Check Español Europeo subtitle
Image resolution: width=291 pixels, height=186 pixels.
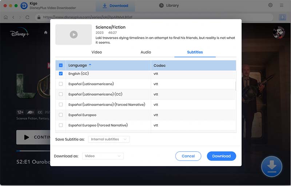(61, 115)
